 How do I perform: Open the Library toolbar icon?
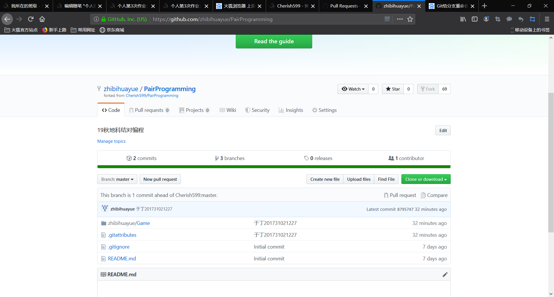point(463,19)
